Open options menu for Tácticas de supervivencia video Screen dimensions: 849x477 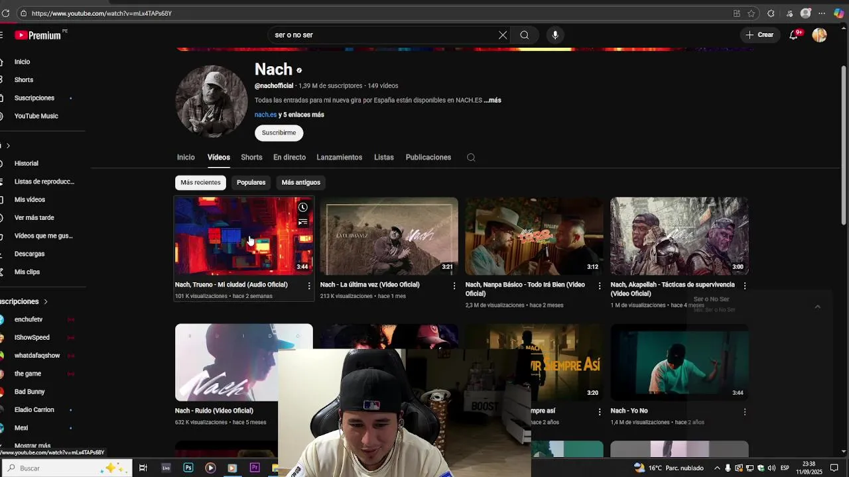[745, 286]
